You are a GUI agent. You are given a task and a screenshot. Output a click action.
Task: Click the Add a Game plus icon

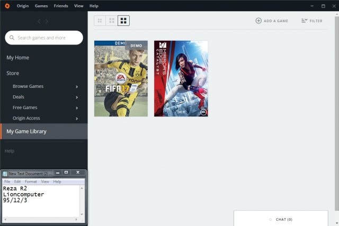point(258,21)
